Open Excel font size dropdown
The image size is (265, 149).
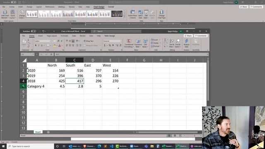[56, 41]
